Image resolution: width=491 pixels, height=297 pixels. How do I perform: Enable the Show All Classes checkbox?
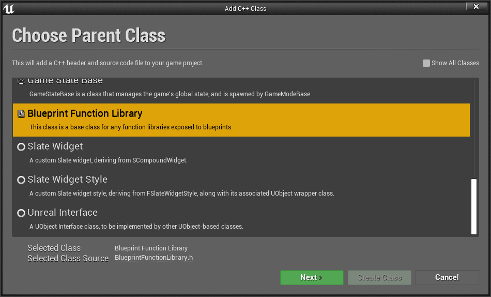[x=426, y=63]
